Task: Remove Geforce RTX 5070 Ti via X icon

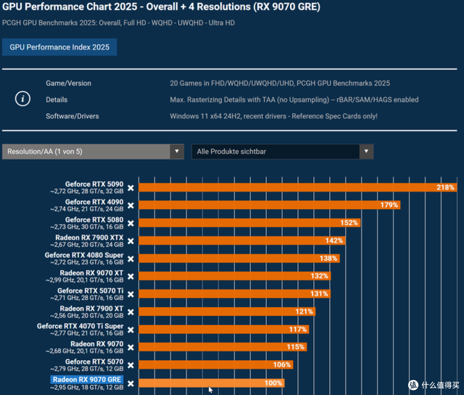Action: [131, 294]
